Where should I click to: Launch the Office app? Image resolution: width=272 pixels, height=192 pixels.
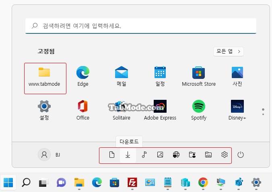point(83,110)
